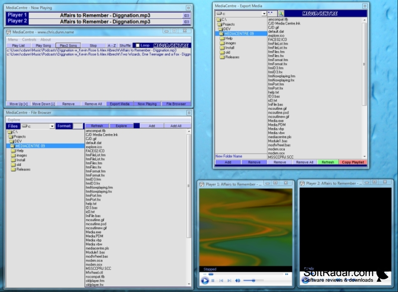The image size is (398, 292).
Task: Click the magnifier search icon in Export Media
Action: tap(281, 13)
